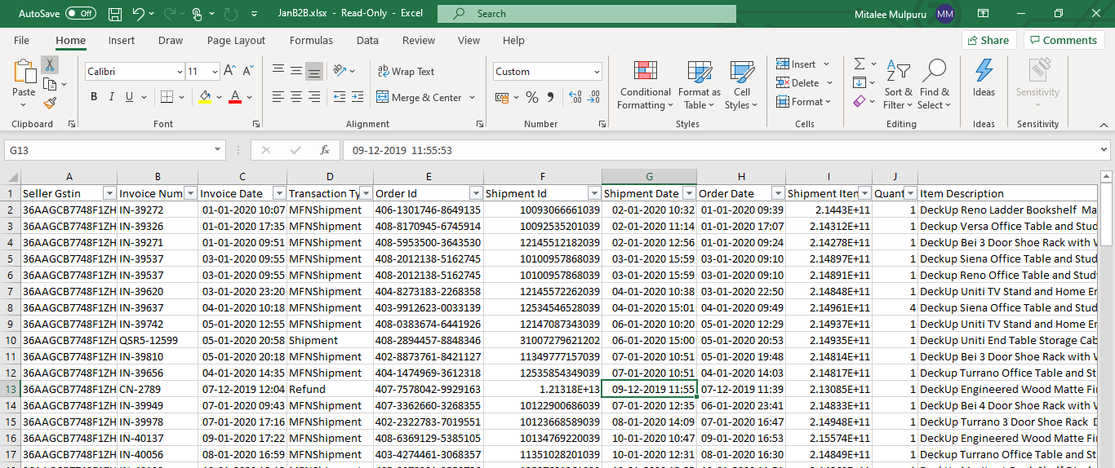Toggle bottom vertical alignment
The image size is (1115, 468).
313,72
